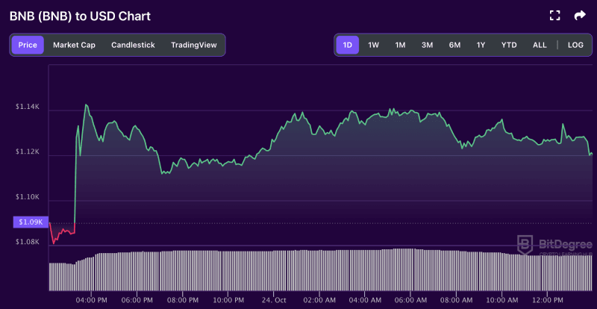This screenshot has height=309, width=597.
Task: Select the YTD range
Action: tap(509, 45)
